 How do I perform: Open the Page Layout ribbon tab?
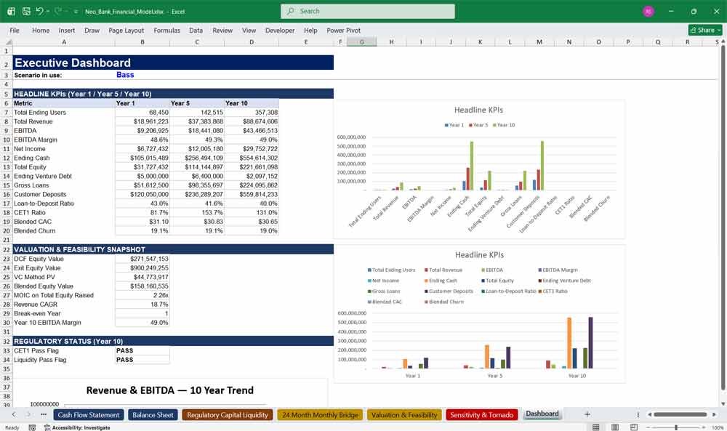point(126,30)
